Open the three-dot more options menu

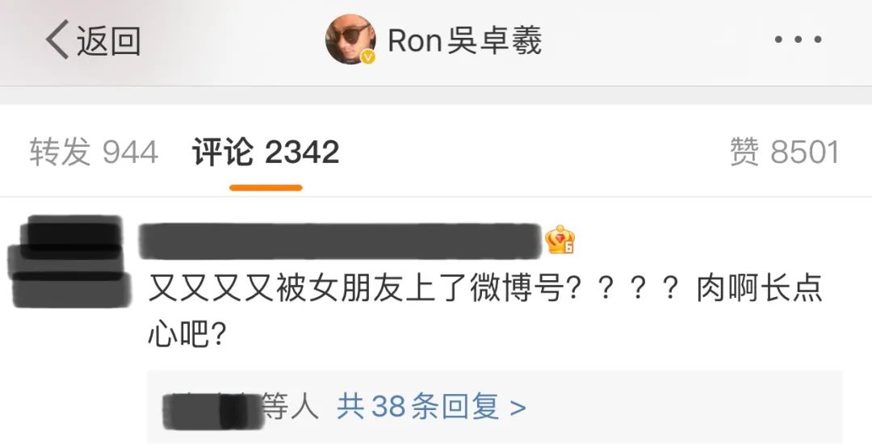pyautogui.click(x=798, y=40)
